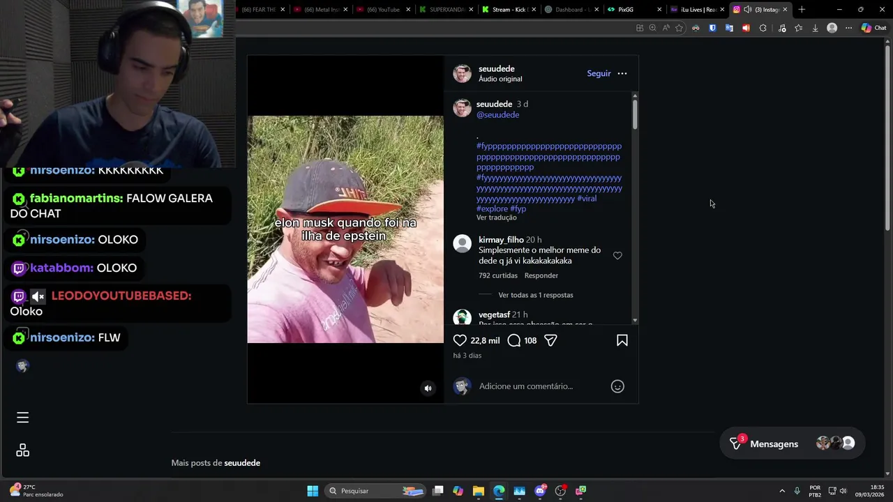Open the Bitwarden extension icon

tap(712, 28)
